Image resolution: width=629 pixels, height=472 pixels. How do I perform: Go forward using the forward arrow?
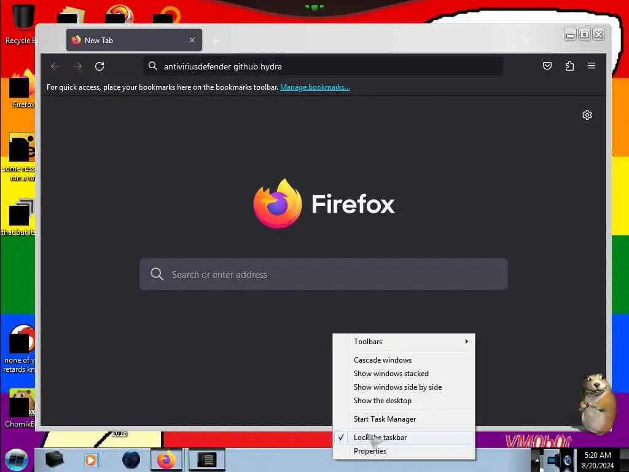click(77, 66)
